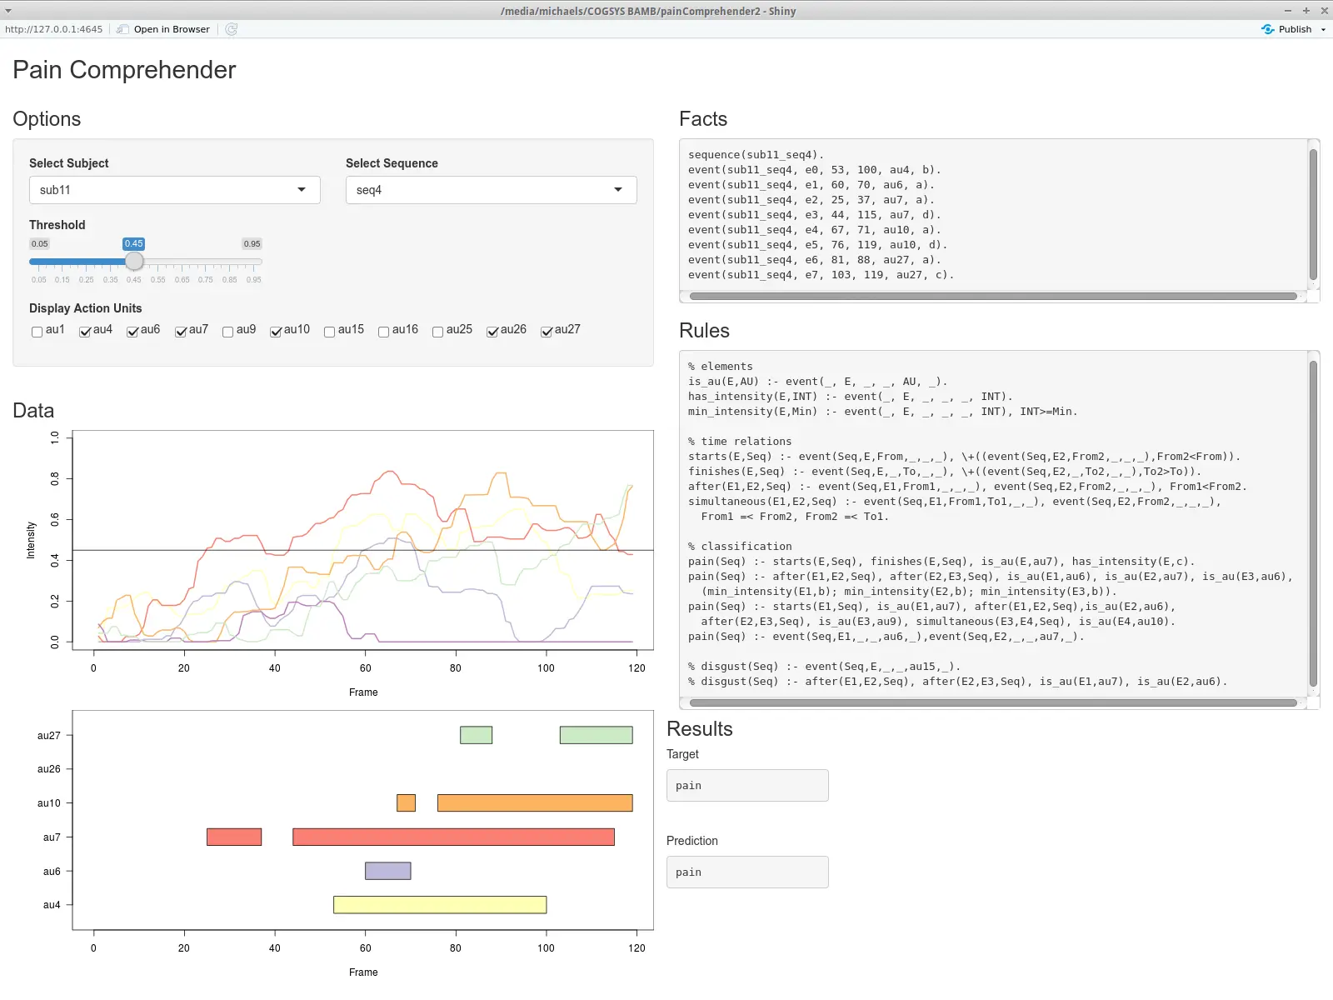Uncheck the au26 checkbox
The width and height of the screenshot is (1333, 1000).
[x=492, y=332]
